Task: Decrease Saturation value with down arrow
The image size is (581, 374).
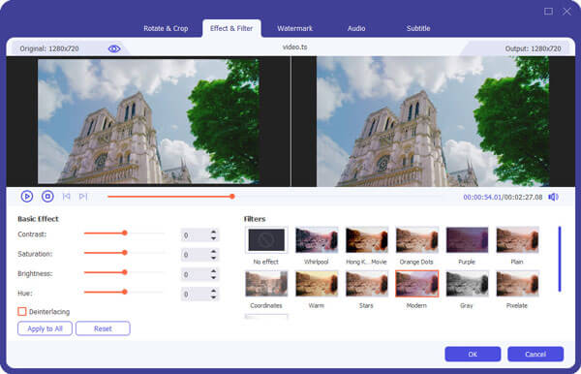Action: [213, 258]
